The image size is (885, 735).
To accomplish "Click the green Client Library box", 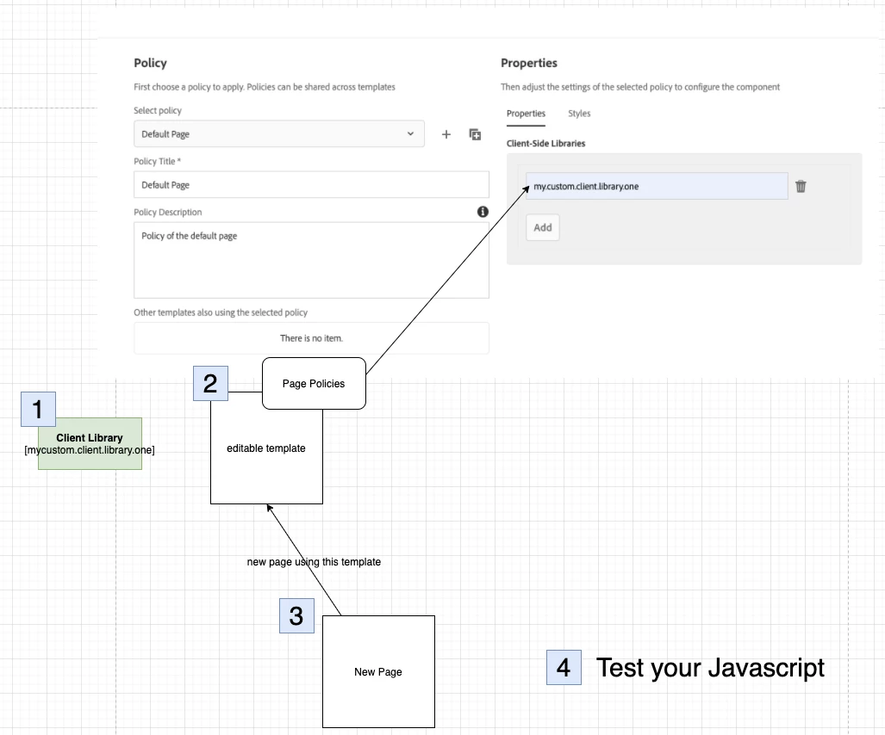I will pyautogui.click(x=90, y=443).
